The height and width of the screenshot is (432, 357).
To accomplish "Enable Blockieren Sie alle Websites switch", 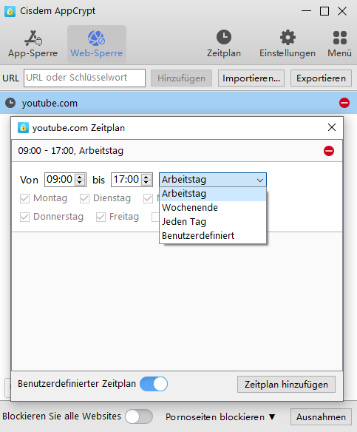I will [139, 416].
